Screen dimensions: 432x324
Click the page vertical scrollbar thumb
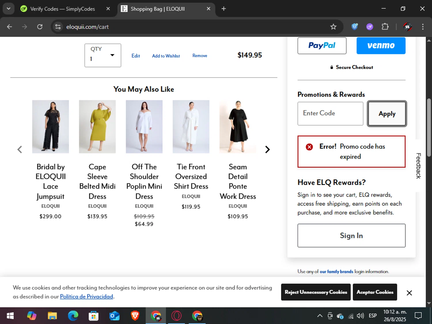coord(429,127)
